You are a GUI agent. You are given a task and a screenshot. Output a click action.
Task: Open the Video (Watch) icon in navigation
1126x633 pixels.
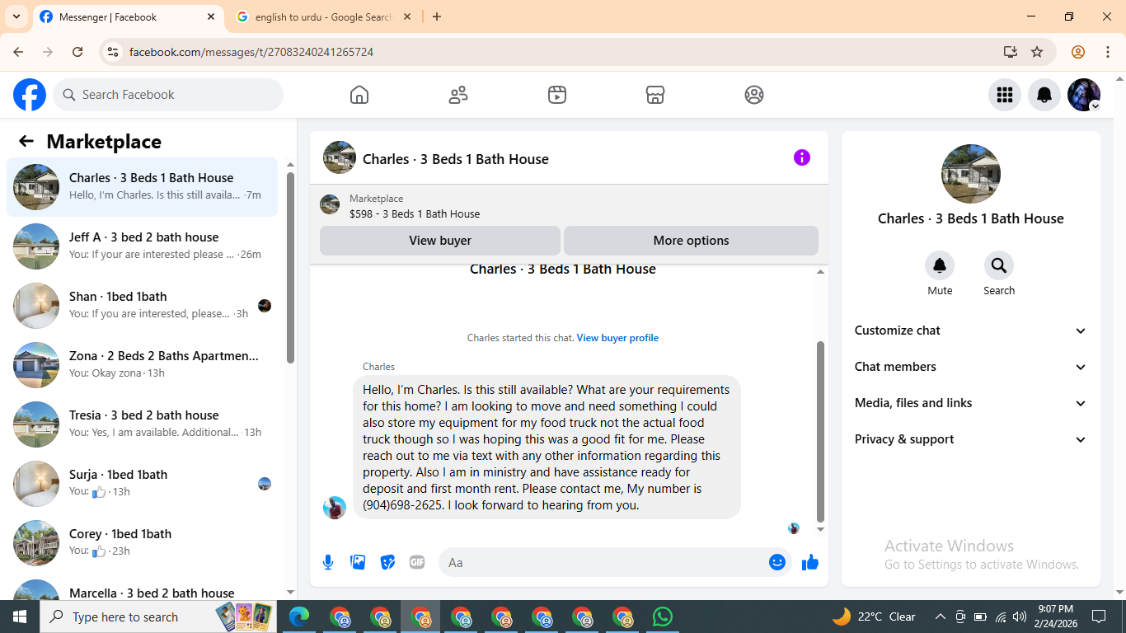(557, 95)
